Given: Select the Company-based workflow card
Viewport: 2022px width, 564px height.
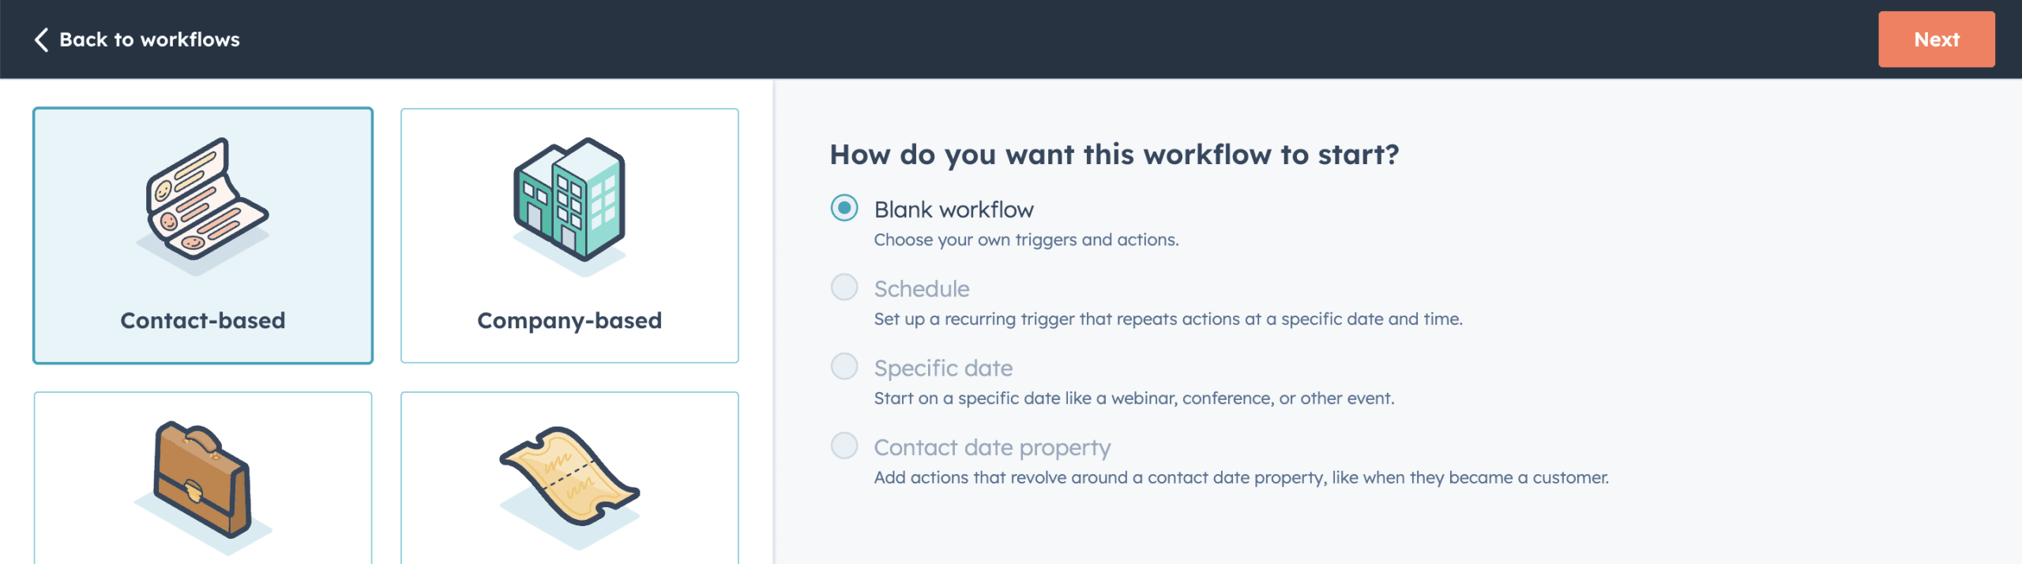Looking at the screenshot, I should 568,233.
